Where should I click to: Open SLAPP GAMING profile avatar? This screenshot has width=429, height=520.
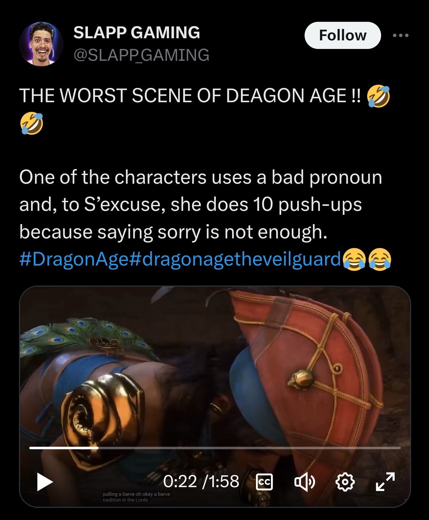point(41,44)
